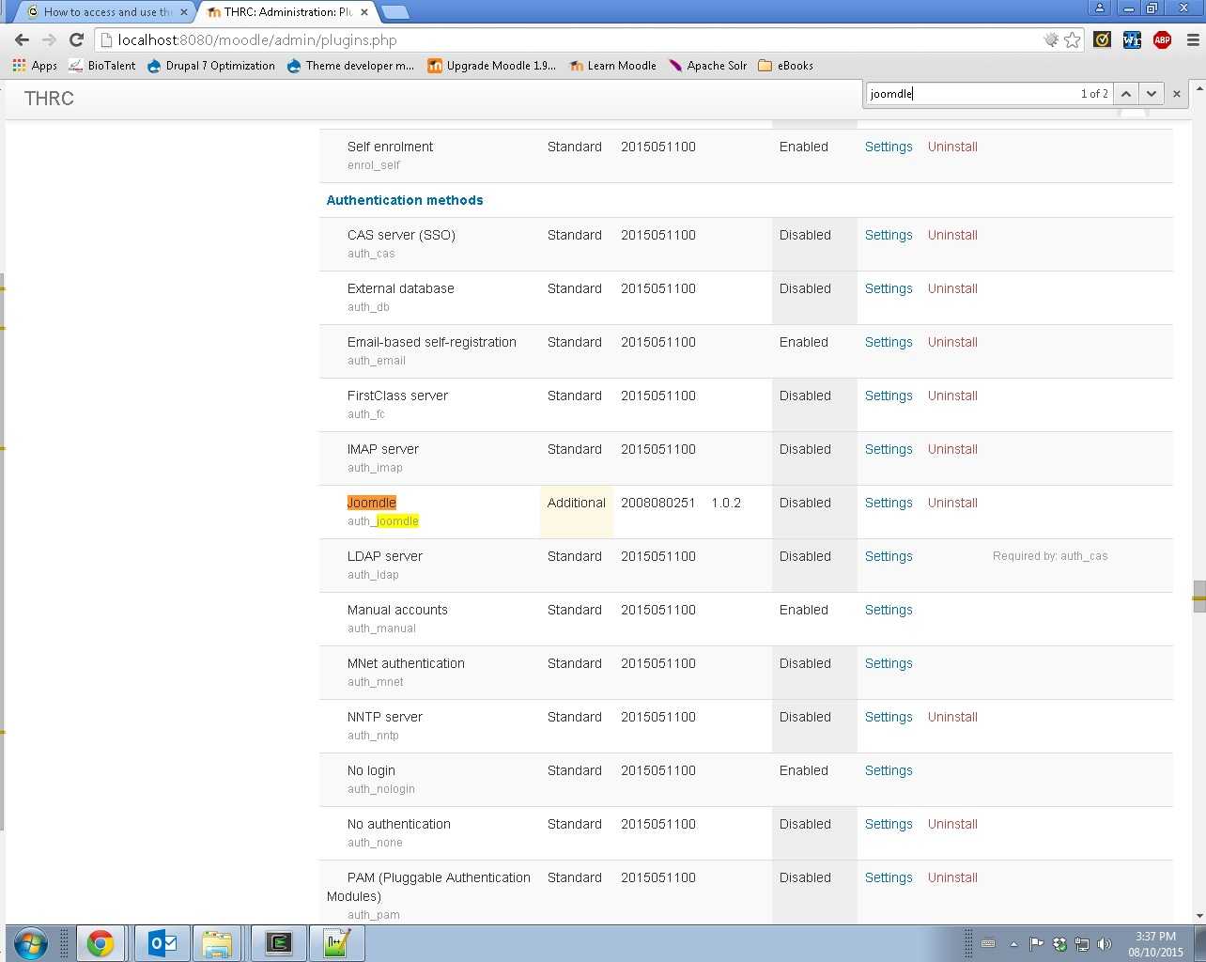Jump to the previous find result
Image resolution: width=1206 pixels, height=962 pixels.
(x=1126, y=94)
